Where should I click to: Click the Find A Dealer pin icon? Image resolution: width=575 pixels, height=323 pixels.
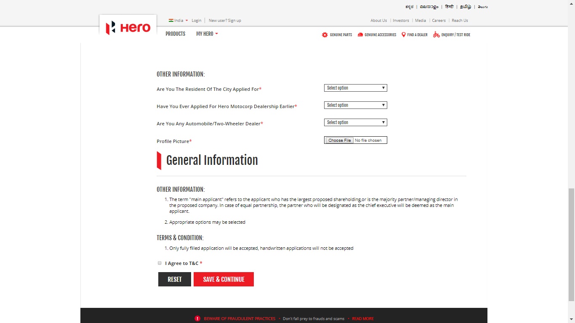click(403, 35)
